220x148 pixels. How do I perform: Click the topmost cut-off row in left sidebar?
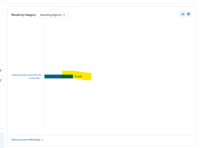(2, 6)
